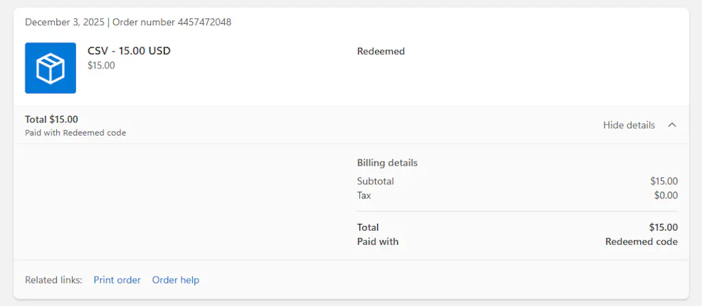The image size is (702, 306).
Task: Open the Order help link
Action: 175,280
